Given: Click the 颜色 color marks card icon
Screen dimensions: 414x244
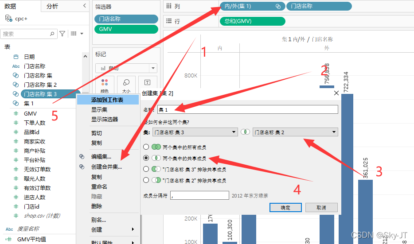Looking at the screenshot, I should coord(105,82).
